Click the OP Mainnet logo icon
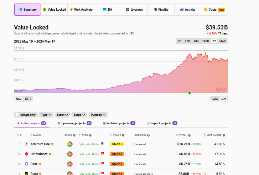 pos(26,154)
